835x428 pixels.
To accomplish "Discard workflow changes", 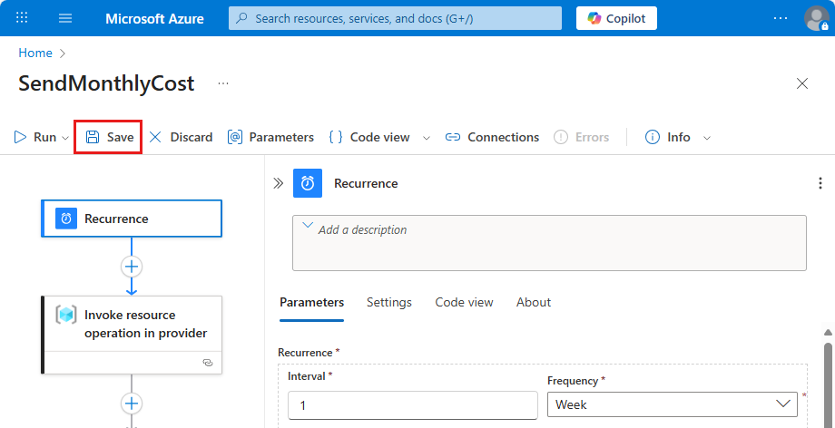I will point(181,137).
